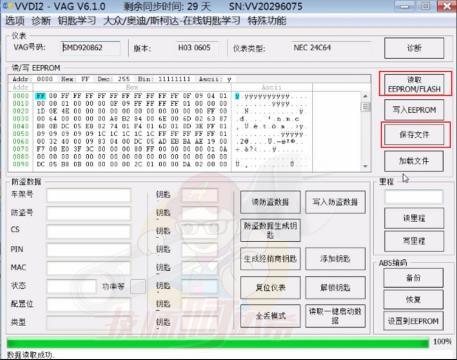457x360 pixels.
Task: Click the 诊断 button in the 仪表 section
Action: [414, 48]
